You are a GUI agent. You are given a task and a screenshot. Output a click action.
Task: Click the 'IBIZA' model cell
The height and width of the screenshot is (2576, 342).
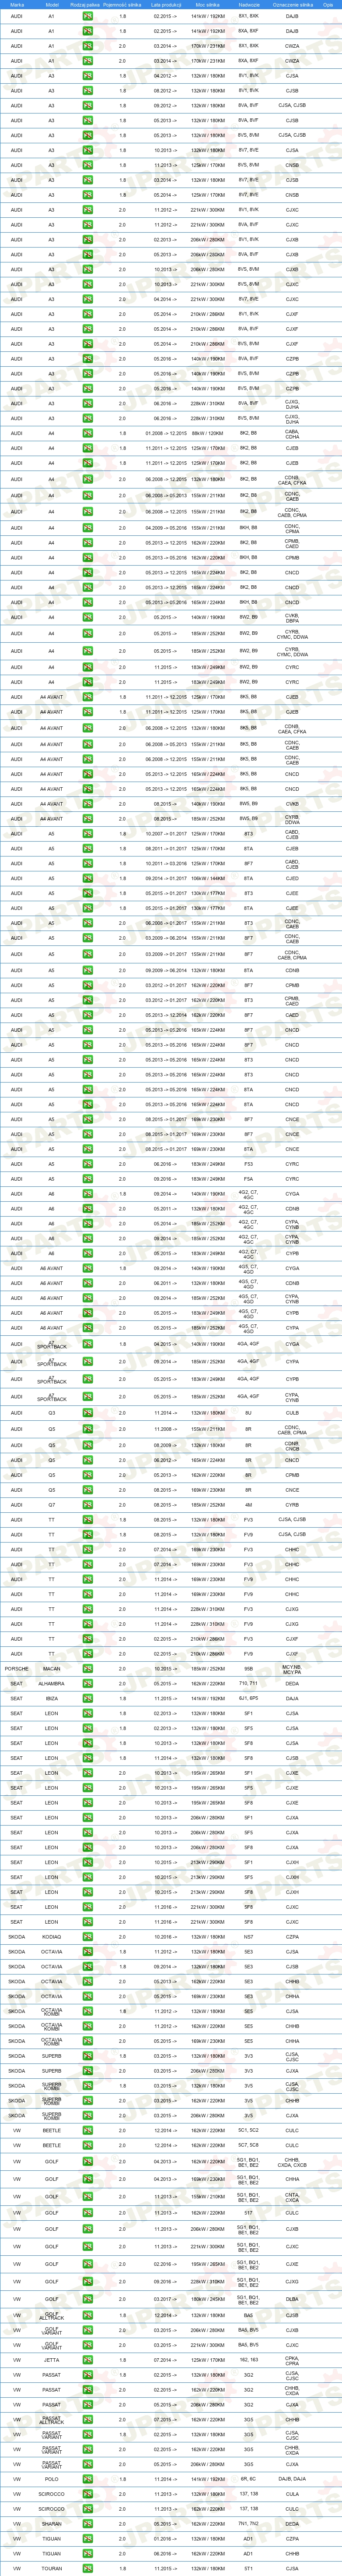(52, 1698)
